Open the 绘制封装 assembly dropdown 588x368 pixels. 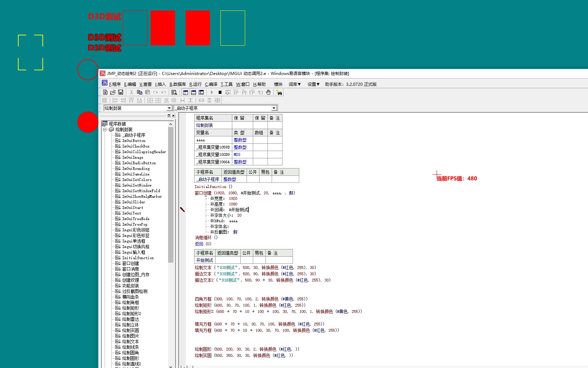(x=169, y=108)
